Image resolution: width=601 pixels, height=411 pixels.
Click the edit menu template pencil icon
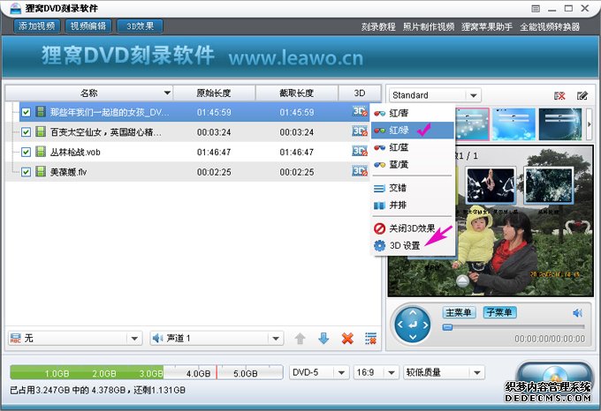pyautogui.click(x=582, y=95)
